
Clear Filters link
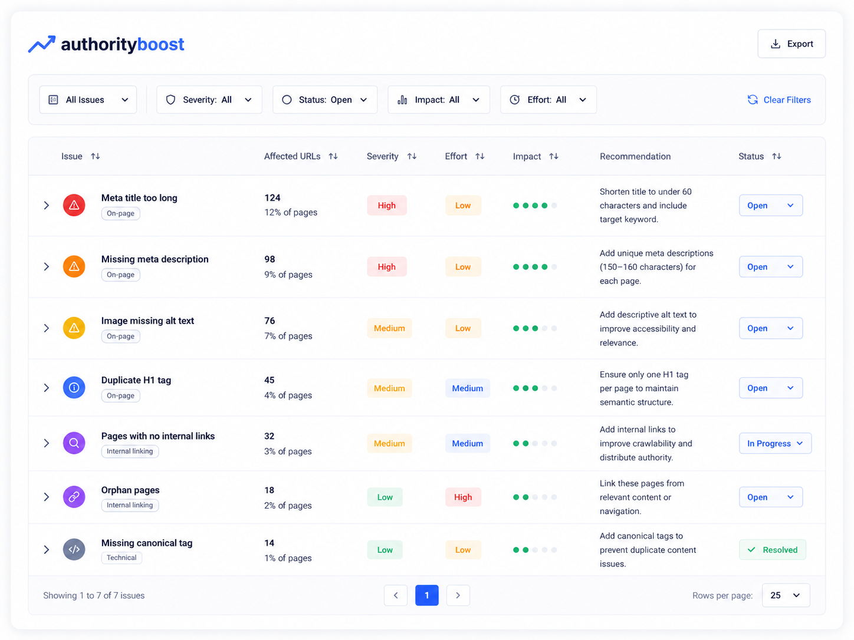pos(779,100)
